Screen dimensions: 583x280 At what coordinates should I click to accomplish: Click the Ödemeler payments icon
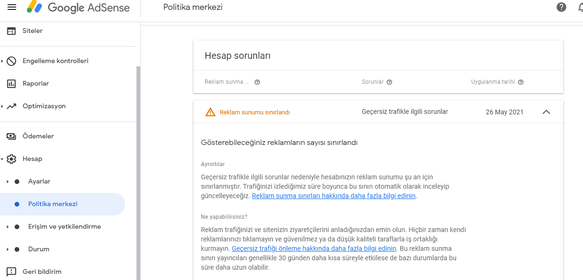(x=11, y=136)
